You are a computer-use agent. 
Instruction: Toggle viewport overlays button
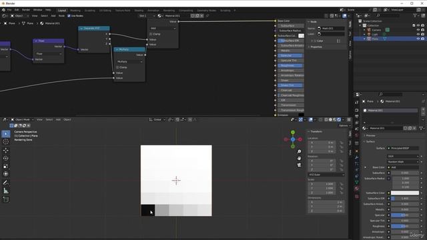tap(311, 119)
